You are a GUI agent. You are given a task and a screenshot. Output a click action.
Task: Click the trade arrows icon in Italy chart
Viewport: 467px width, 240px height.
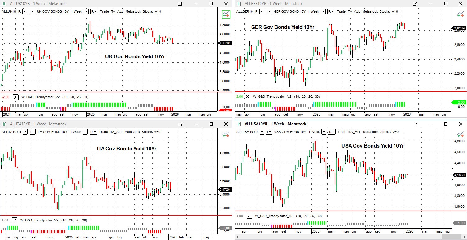pyautogui.click(x=226, y=135)
